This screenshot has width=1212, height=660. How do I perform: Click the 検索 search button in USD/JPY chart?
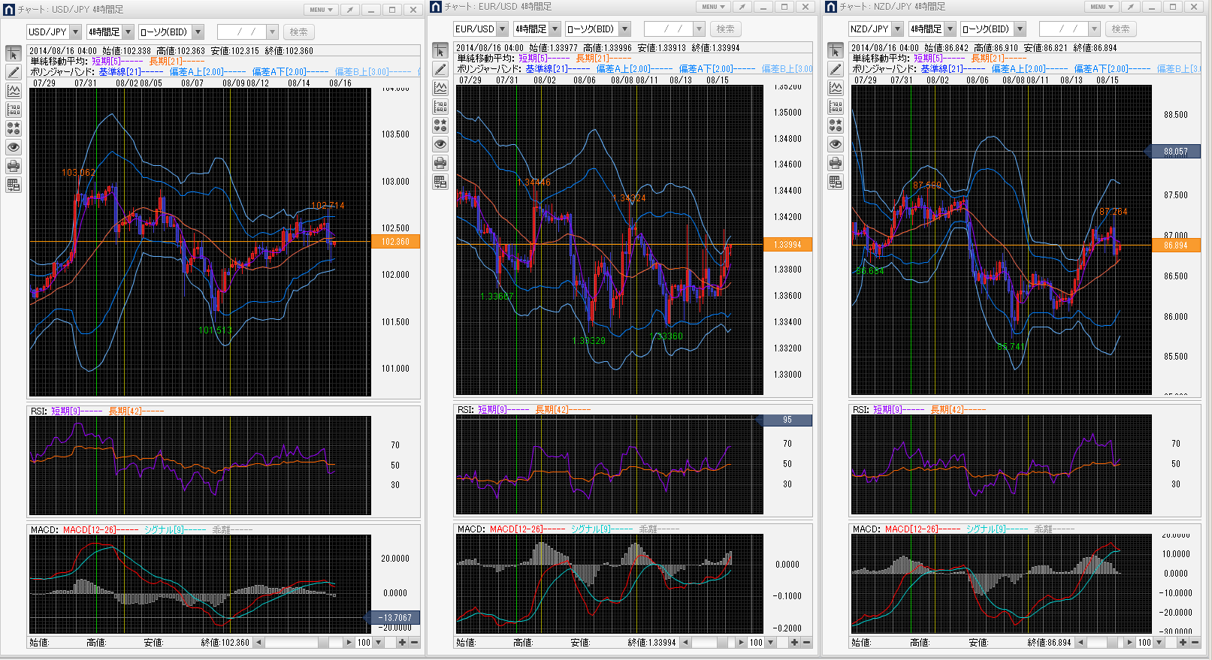point(298,32)
